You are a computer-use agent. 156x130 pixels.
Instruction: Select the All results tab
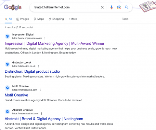click(8, 19)
